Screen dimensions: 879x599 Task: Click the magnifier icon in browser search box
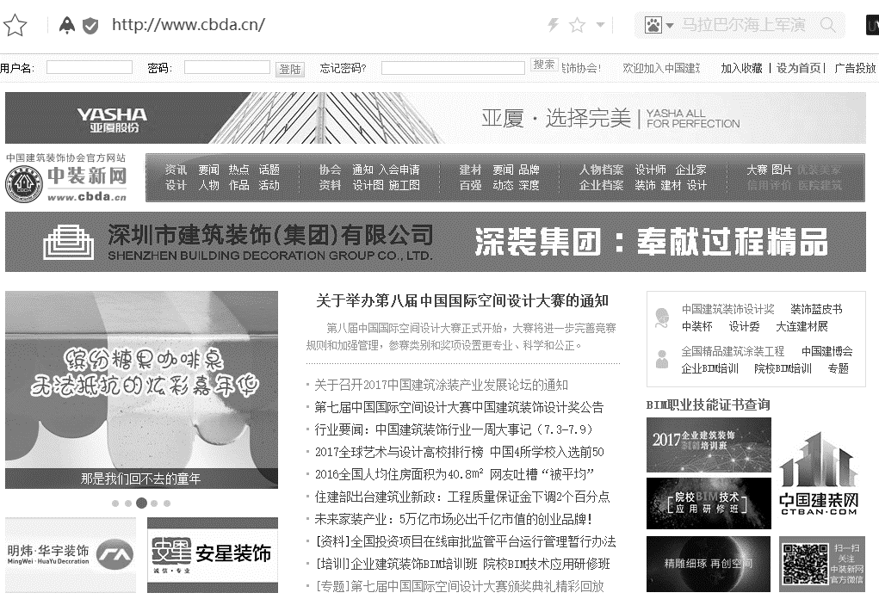click(828, 25)
